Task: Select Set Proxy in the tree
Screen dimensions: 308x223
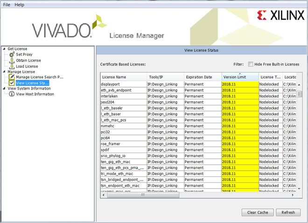Action: point(24,55)
